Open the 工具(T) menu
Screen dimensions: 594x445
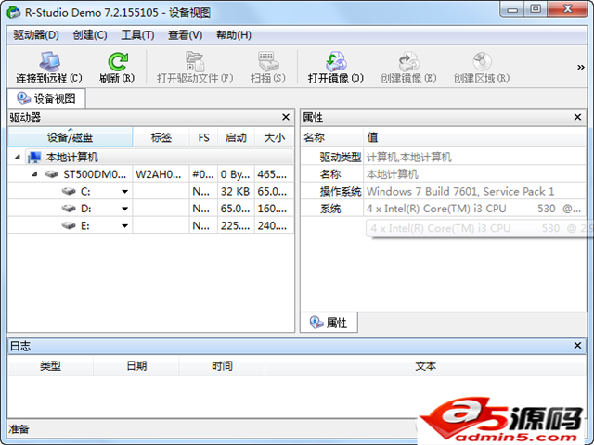[137, 35]
